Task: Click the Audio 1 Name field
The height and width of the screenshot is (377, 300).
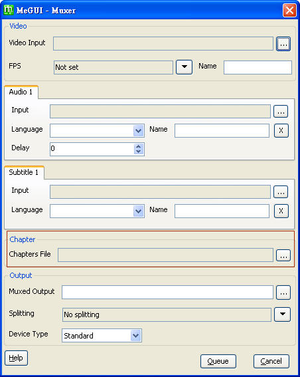Action: pos(222,130)
